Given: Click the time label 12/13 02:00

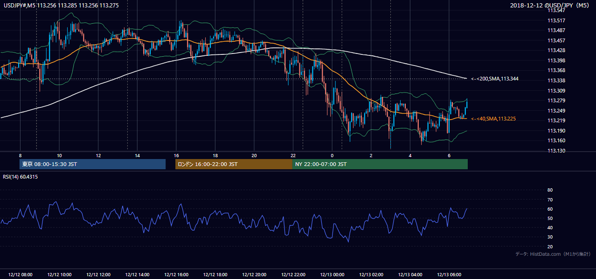Looking at the screenshot, I should pyautogui.click(x=371, y=275).
